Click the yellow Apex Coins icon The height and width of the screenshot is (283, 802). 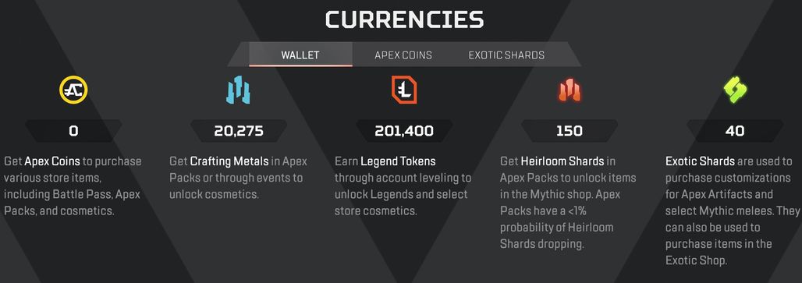pos(73,90)
